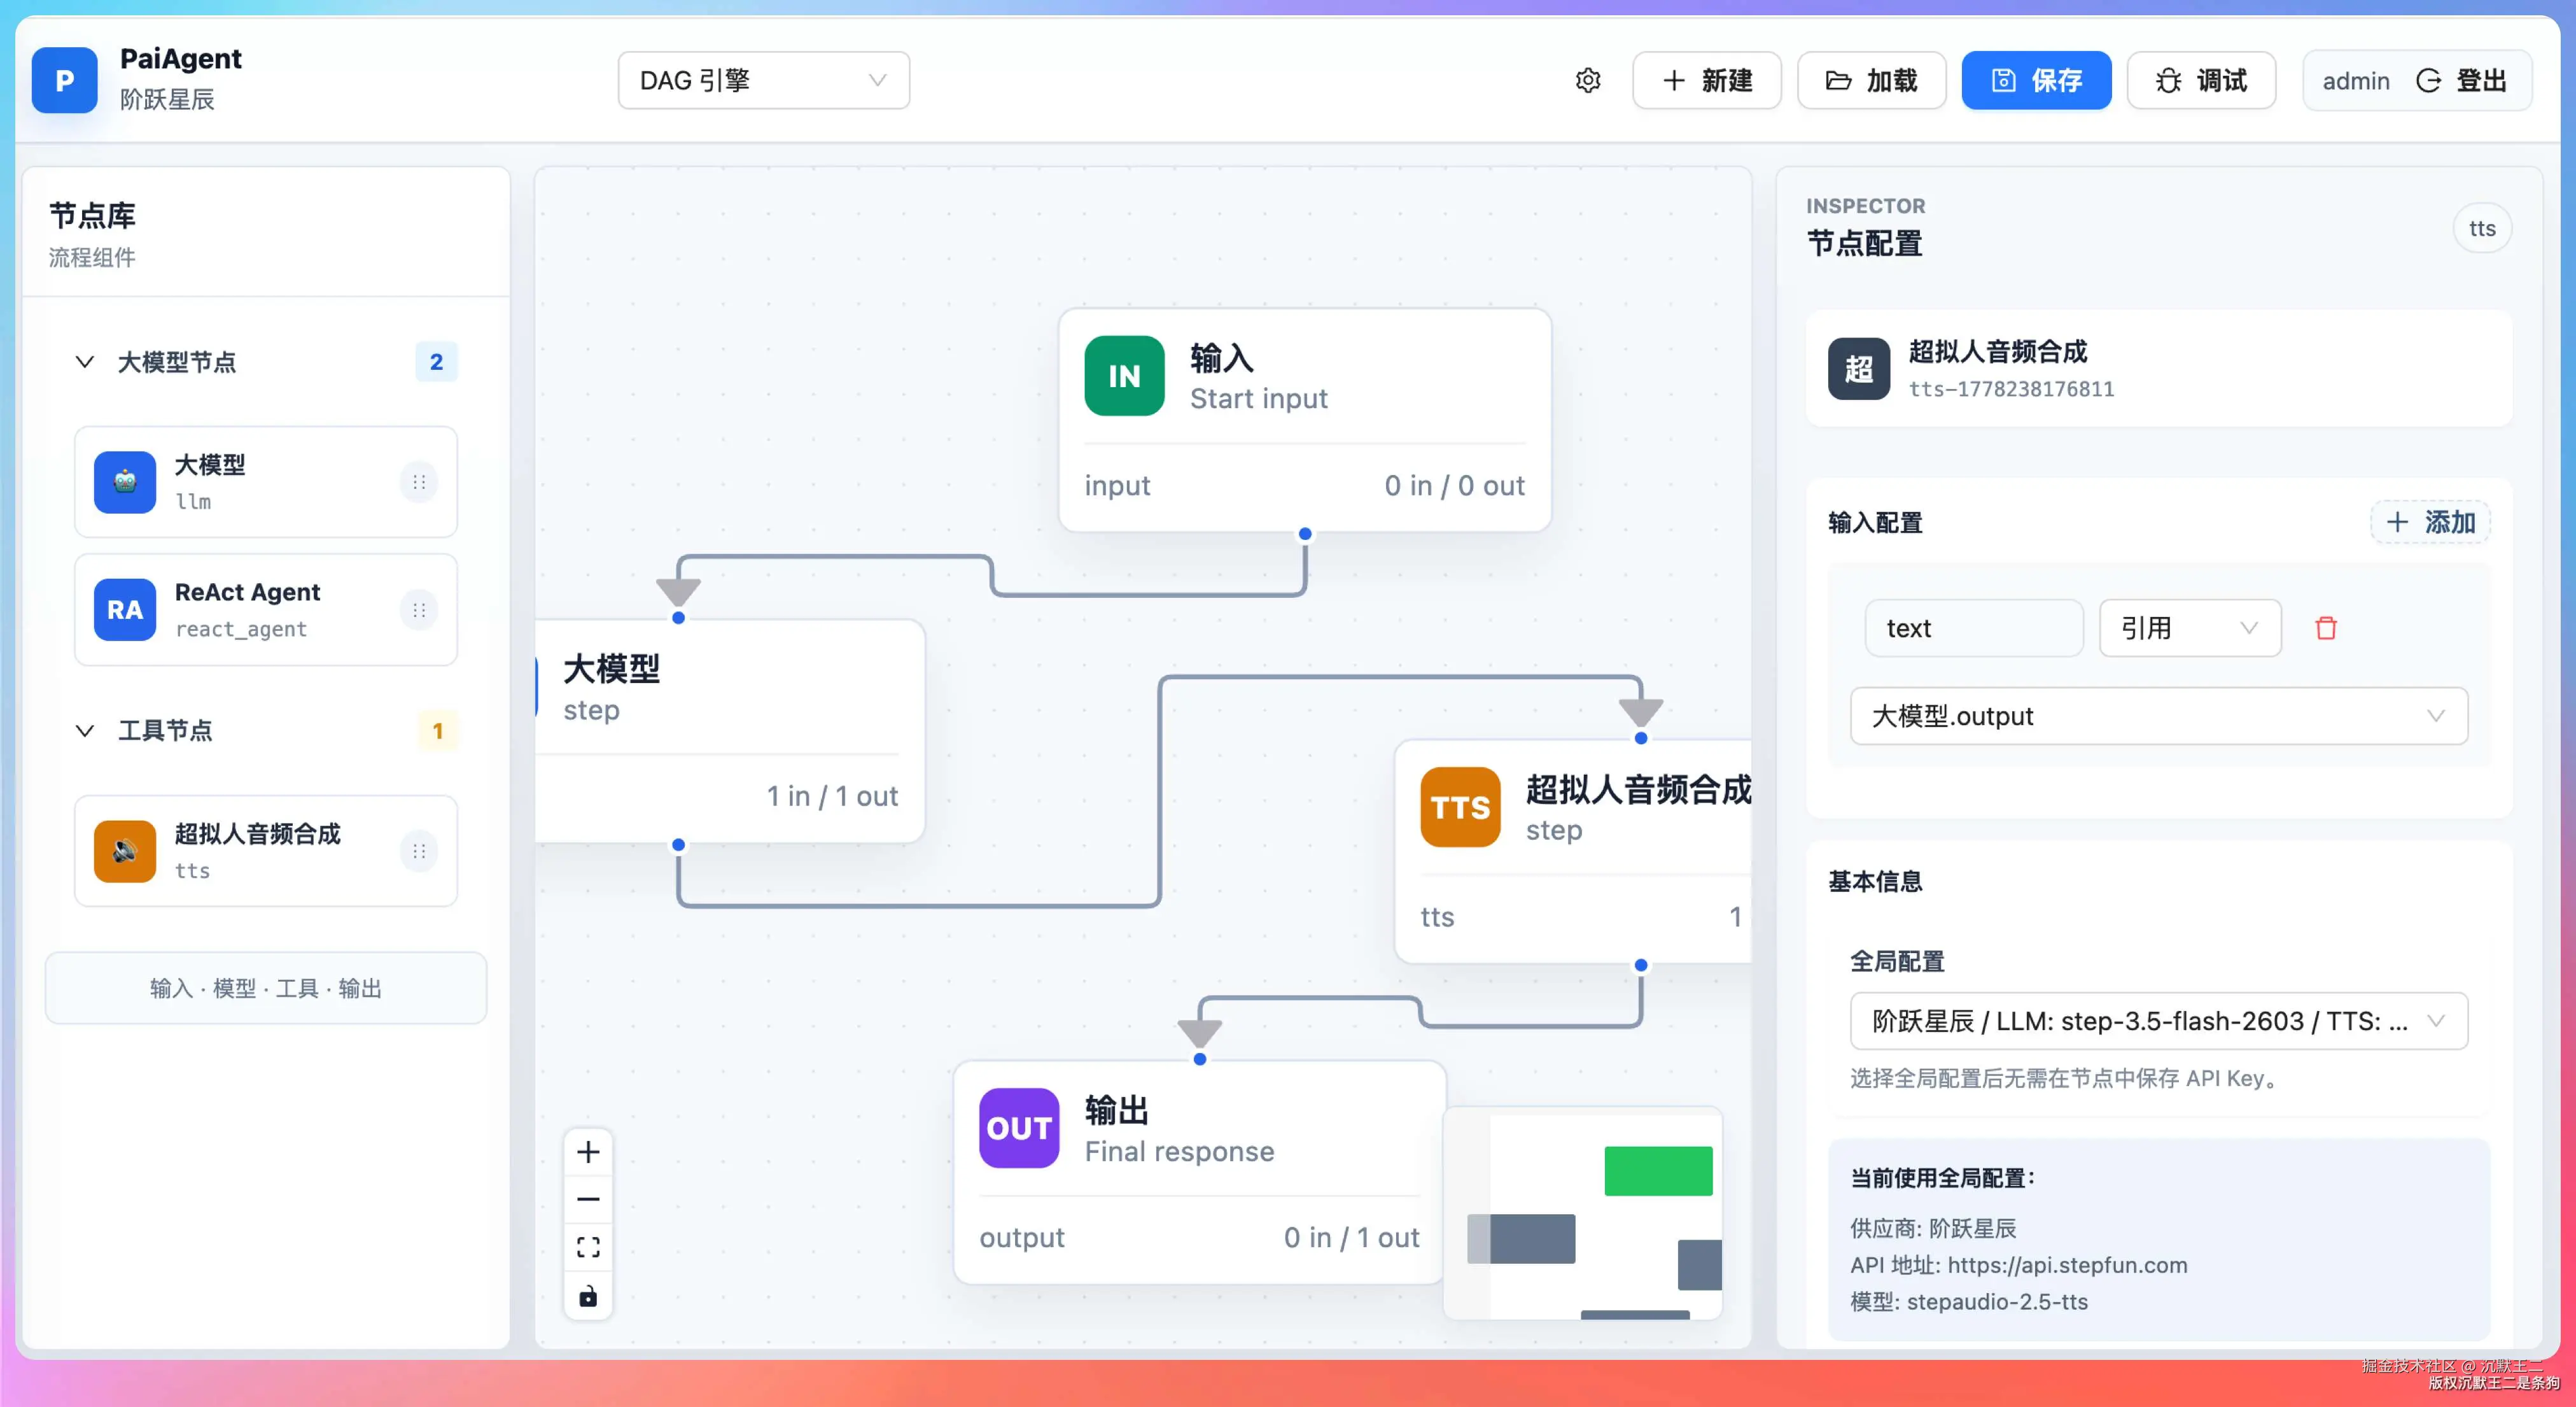The image size is (2576, 1407).
Task: Select the 输入 Start input node
Action: tap(1305, 420)
